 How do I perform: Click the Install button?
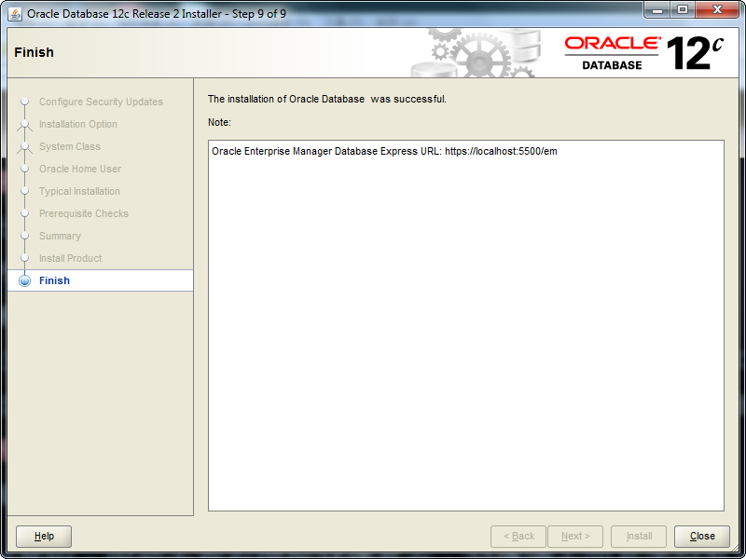click(x=639, y=536)
